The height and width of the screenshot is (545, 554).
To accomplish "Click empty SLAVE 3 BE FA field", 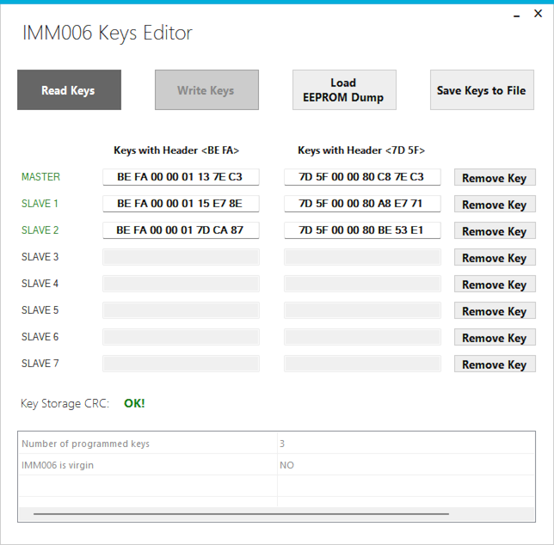I will pos(181,257).
